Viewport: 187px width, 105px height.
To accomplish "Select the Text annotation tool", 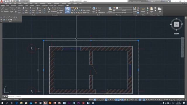I will tap(49, 9).
